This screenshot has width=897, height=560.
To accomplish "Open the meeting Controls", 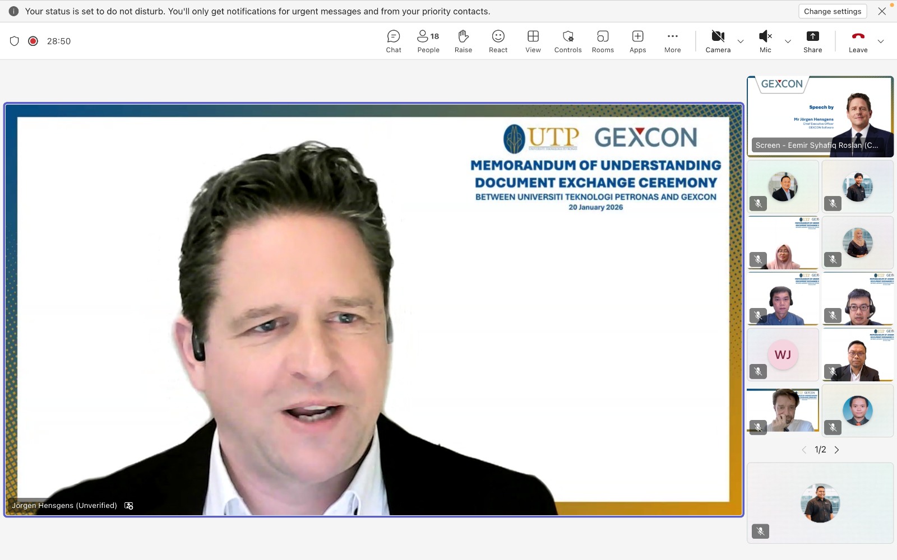I will coord(568,41).
